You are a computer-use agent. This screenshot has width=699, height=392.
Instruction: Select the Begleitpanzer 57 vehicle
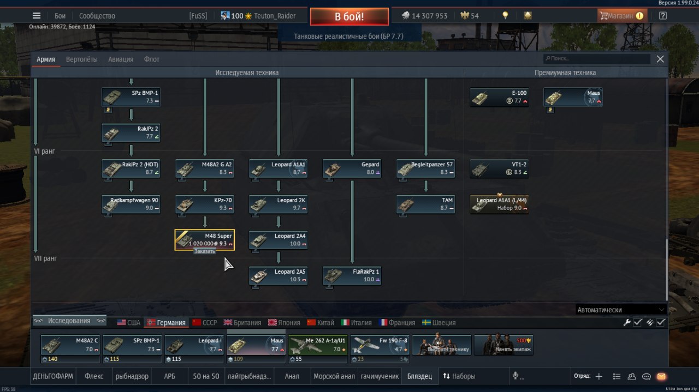(x=426, y=168)
